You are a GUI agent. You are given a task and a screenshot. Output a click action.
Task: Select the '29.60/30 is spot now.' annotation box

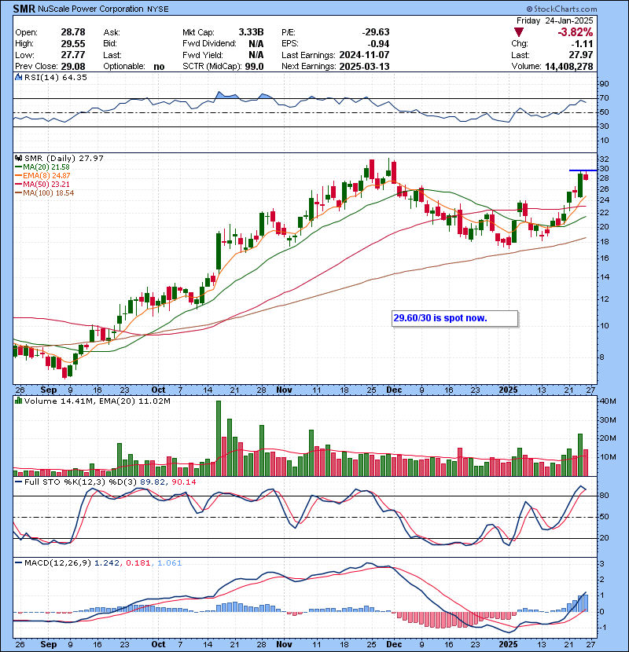454,318
